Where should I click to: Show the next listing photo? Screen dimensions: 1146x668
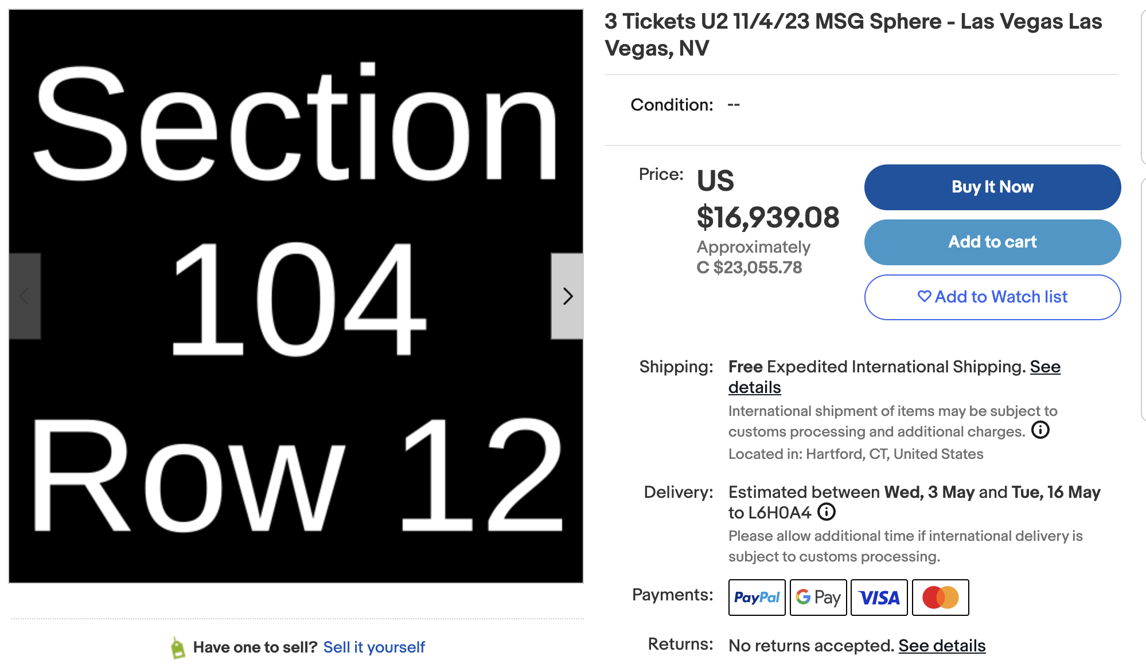click(567, 297)
